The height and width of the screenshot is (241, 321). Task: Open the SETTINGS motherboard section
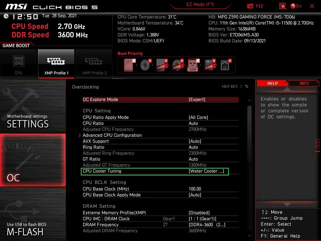click(x=33, y=106)
